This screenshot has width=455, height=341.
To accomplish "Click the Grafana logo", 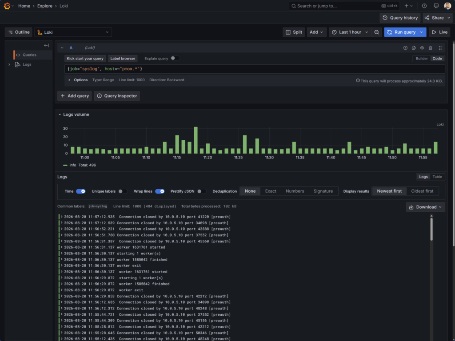I will pyautogui.click(x=7, y=6).
